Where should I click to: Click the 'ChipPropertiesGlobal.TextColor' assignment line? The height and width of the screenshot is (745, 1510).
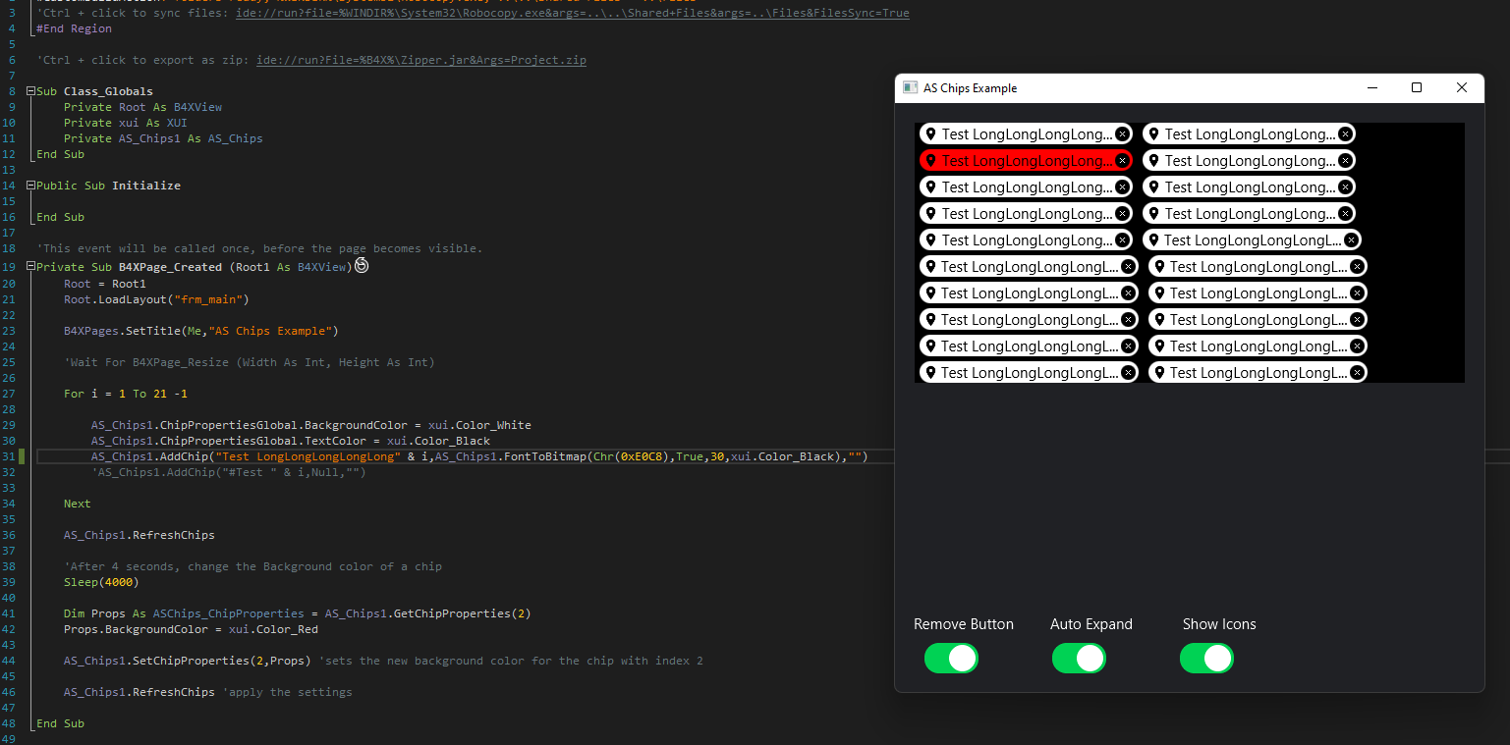[x=291, y=441]
